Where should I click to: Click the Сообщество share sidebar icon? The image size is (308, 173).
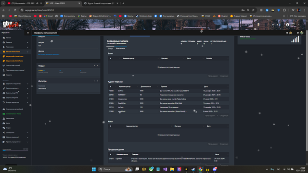coord(4,133)
